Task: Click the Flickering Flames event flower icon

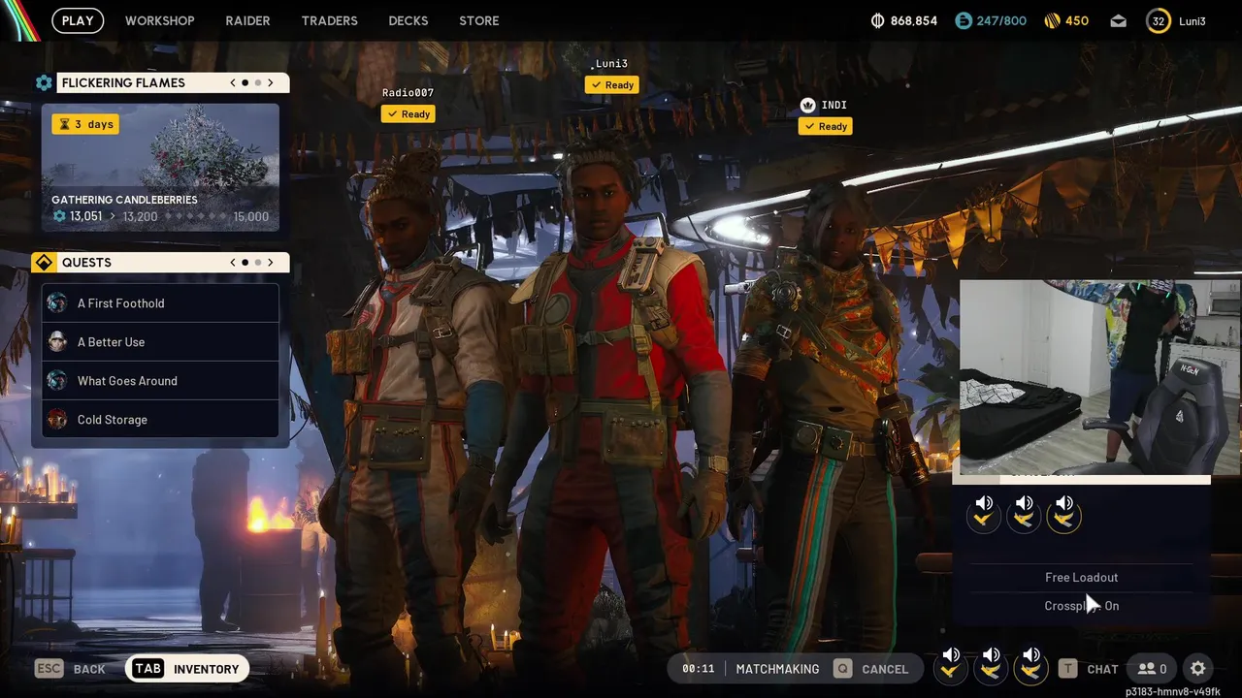Action: (x=44, y=82)
